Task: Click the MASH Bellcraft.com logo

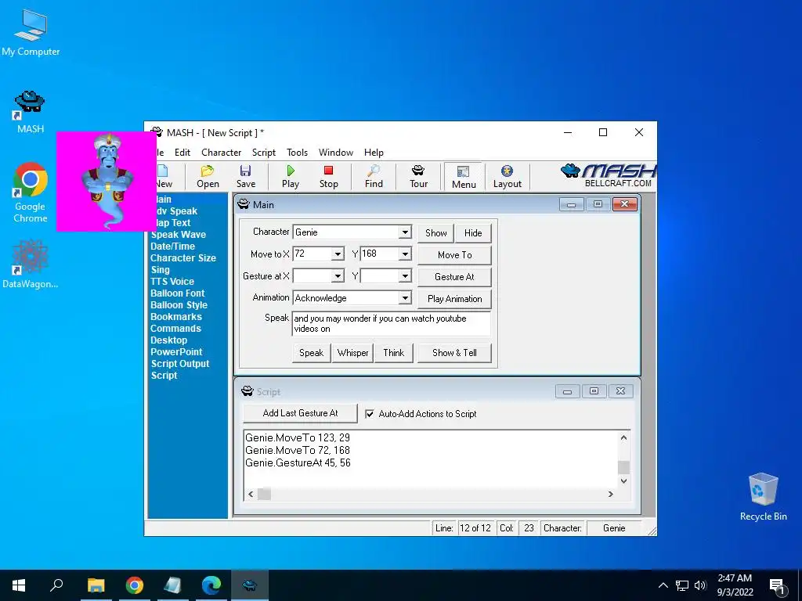Action: 608,176
